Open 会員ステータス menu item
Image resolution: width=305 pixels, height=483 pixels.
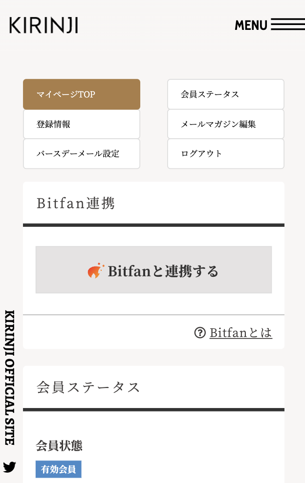[x=226, y=94]
